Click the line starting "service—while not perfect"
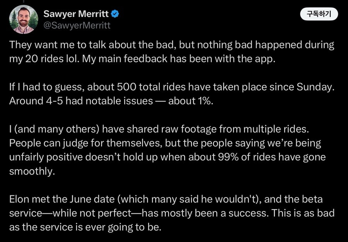The height and width of the screenshot is (242, 348). [172, 213]
